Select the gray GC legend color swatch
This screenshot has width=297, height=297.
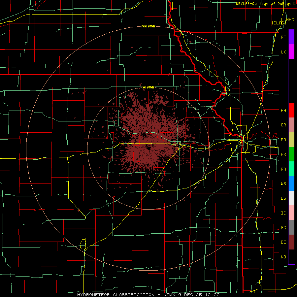coord(291,227)
